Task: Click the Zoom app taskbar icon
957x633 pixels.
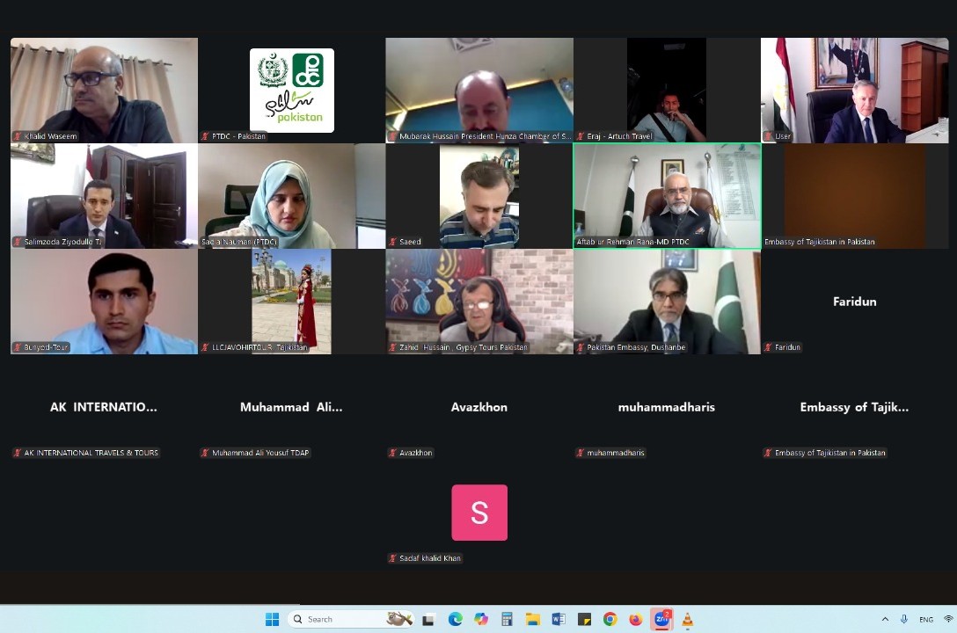Action: [661, 619]
